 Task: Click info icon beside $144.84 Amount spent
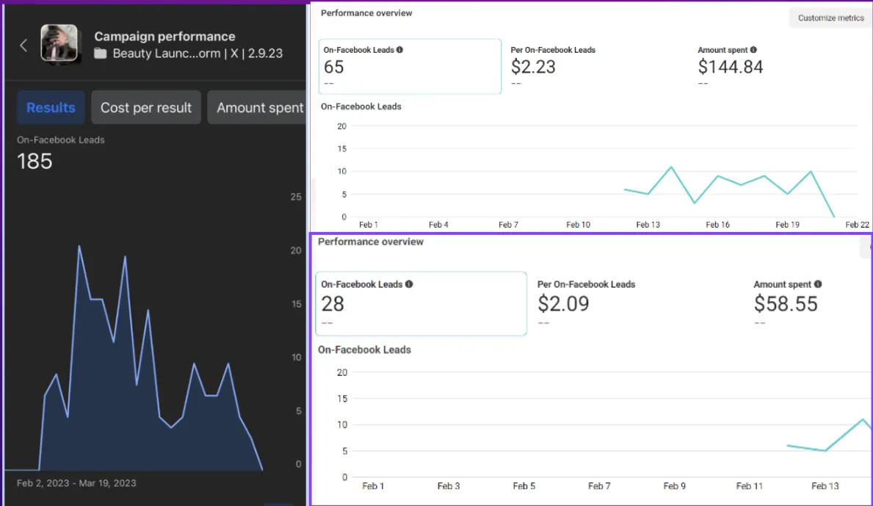(753, 50)
